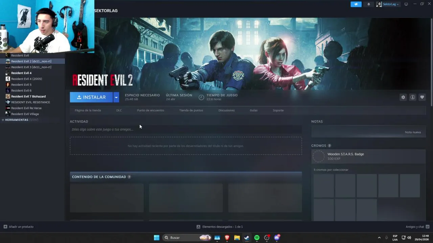This screenshot has height=243, width=433.
Task: Add game to favorites heart icon
Action: (x=422, y=97)
